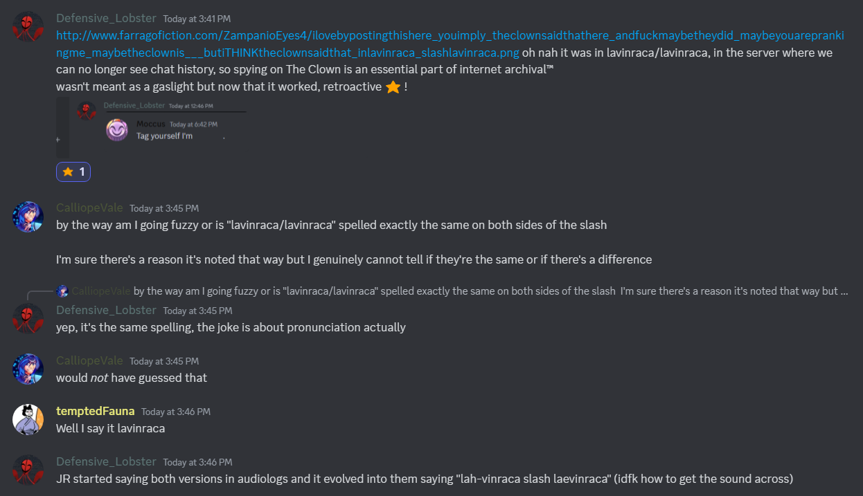Select the CalliopeVale username above the "going fuzzy" message

click(x=89, y=208)
